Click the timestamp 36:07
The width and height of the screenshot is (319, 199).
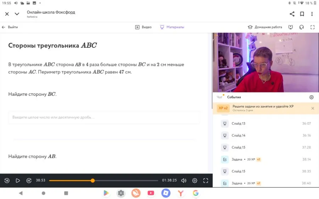[306, 123]
